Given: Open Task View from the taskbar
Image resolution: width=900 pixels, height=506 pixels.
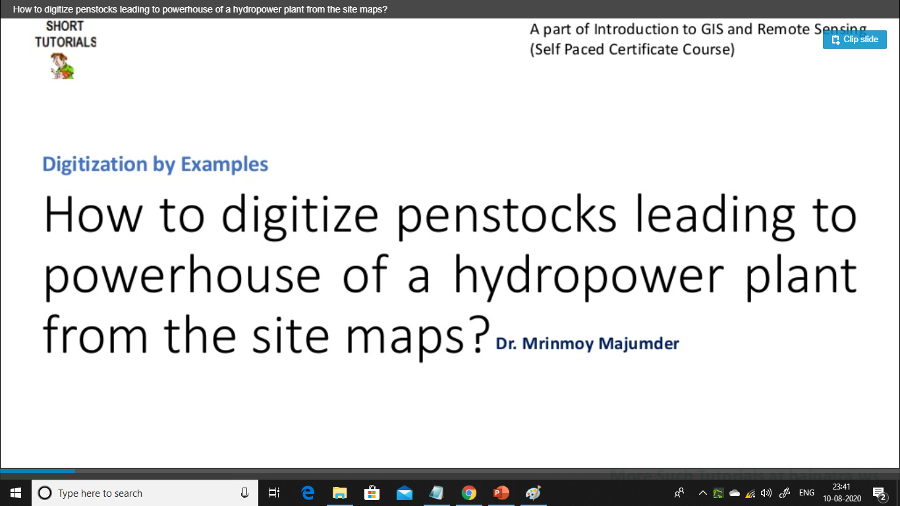Looking at the screenshot, I should pos(274,493).
